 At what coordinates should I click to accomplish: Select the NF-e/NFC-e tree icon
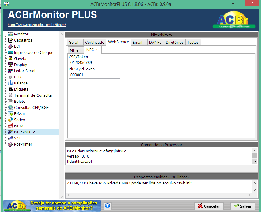pyautogui.click(x=10, y=132)
